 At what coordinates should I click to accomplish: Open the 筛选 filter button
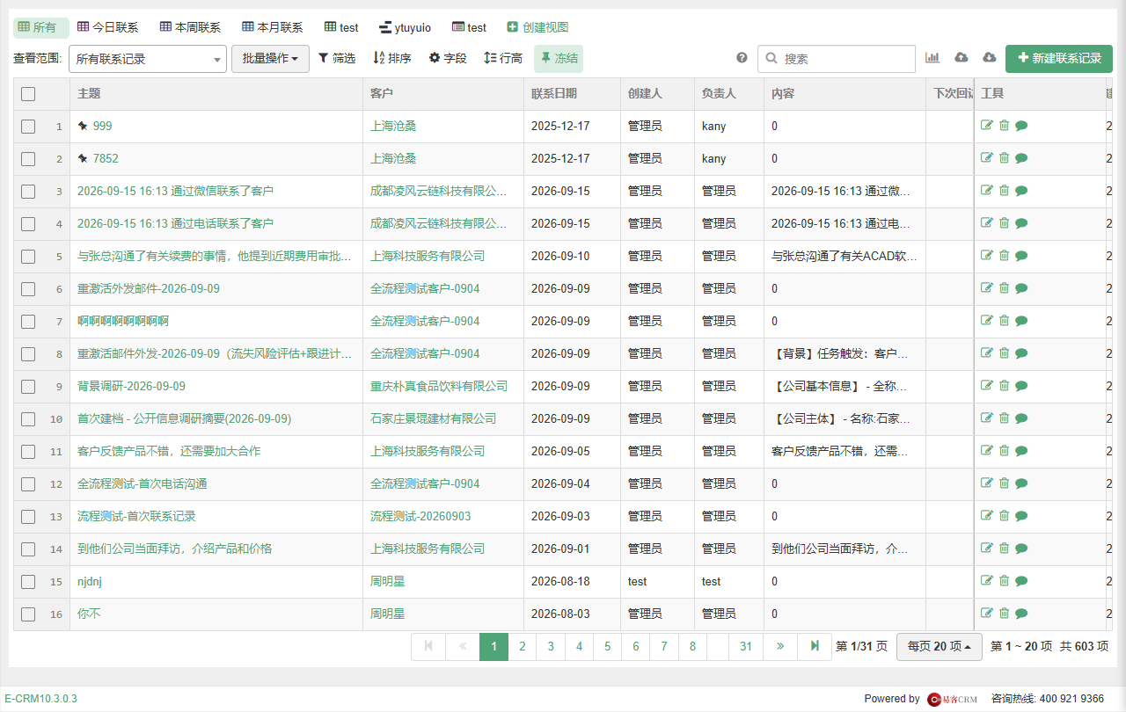point(337,59)
